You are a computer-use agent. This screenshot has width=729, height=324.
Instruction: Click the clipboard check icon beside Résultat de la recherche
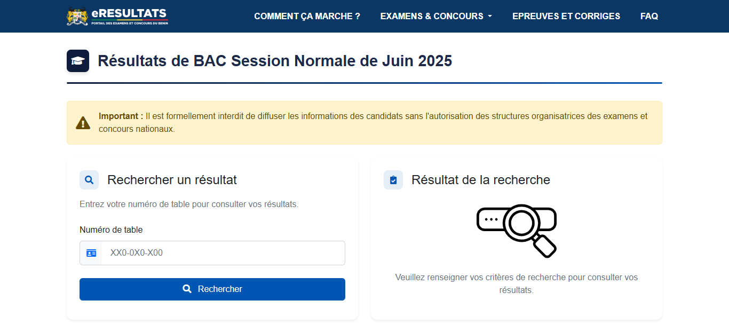393,180
